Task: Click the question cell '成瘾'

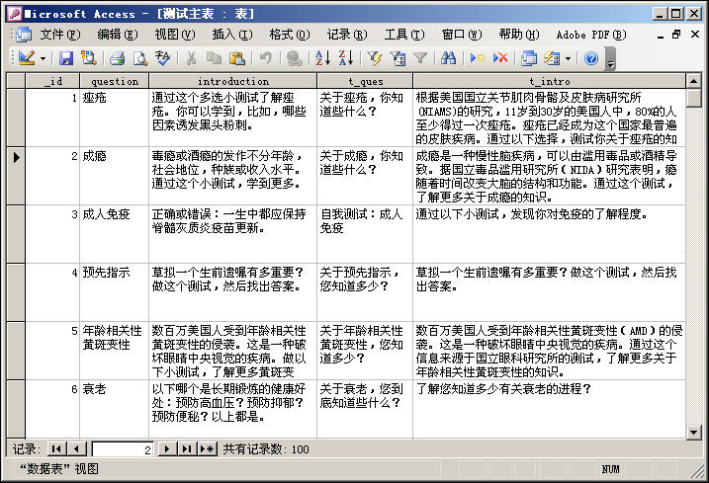Action: click(115, 176)
